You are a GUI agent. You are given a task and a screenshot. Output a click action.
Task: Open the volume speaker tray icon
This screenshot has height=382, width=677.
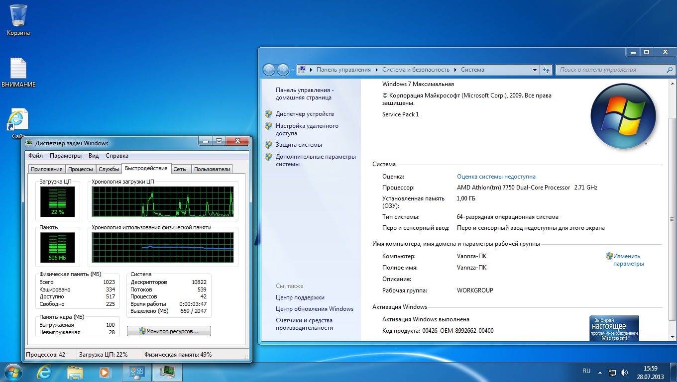click(x=624, y=372)
